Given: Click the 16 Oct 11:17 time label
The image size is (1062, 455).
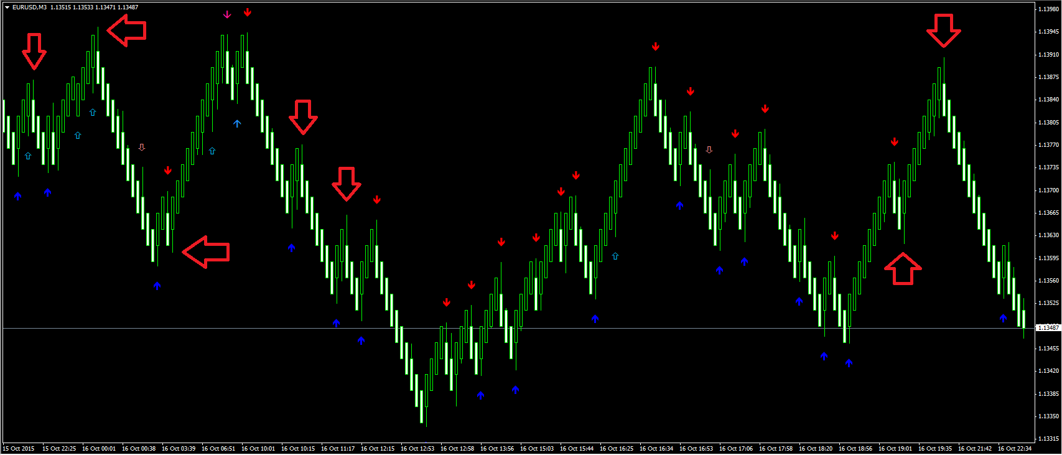Looking at the screenshot, I should click(338, 449).
